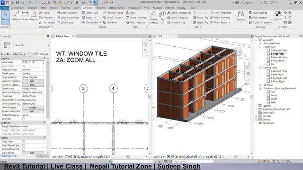Choose the Angular dimension tool
Image resolution: width=303 pixels, height=170 pixels.
[x=34, y=16]
